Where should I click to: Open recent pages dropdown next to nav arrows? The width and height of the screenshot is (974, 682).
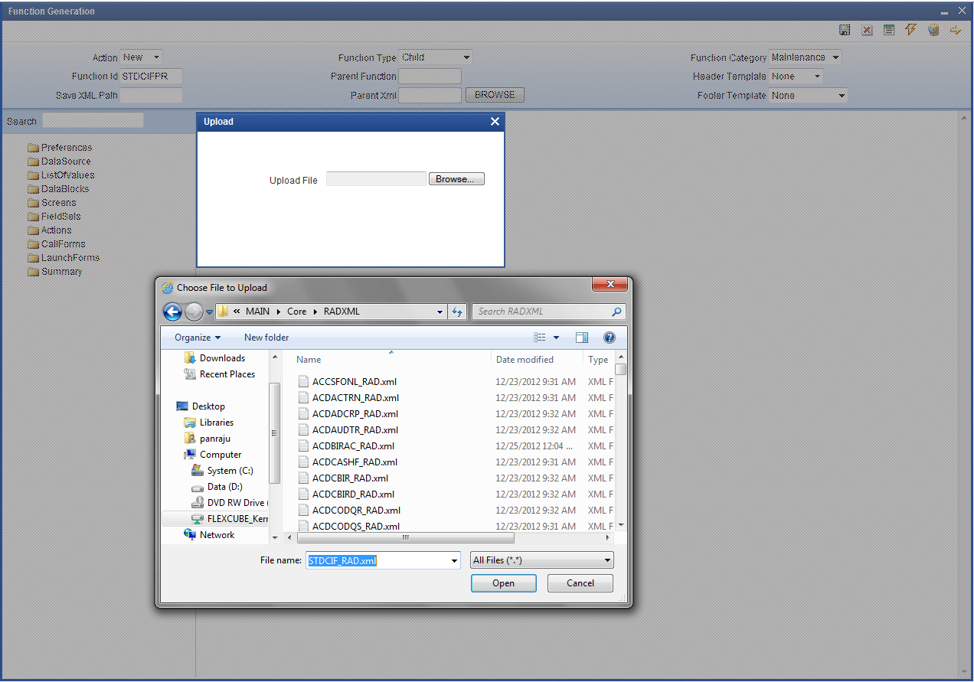pos(209,312)
